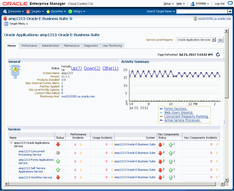Image resolution: width=234 pixels, height=191 pixels.
Task: Click the accessibility oval icon beside Log Out
Action: (230, 3)
